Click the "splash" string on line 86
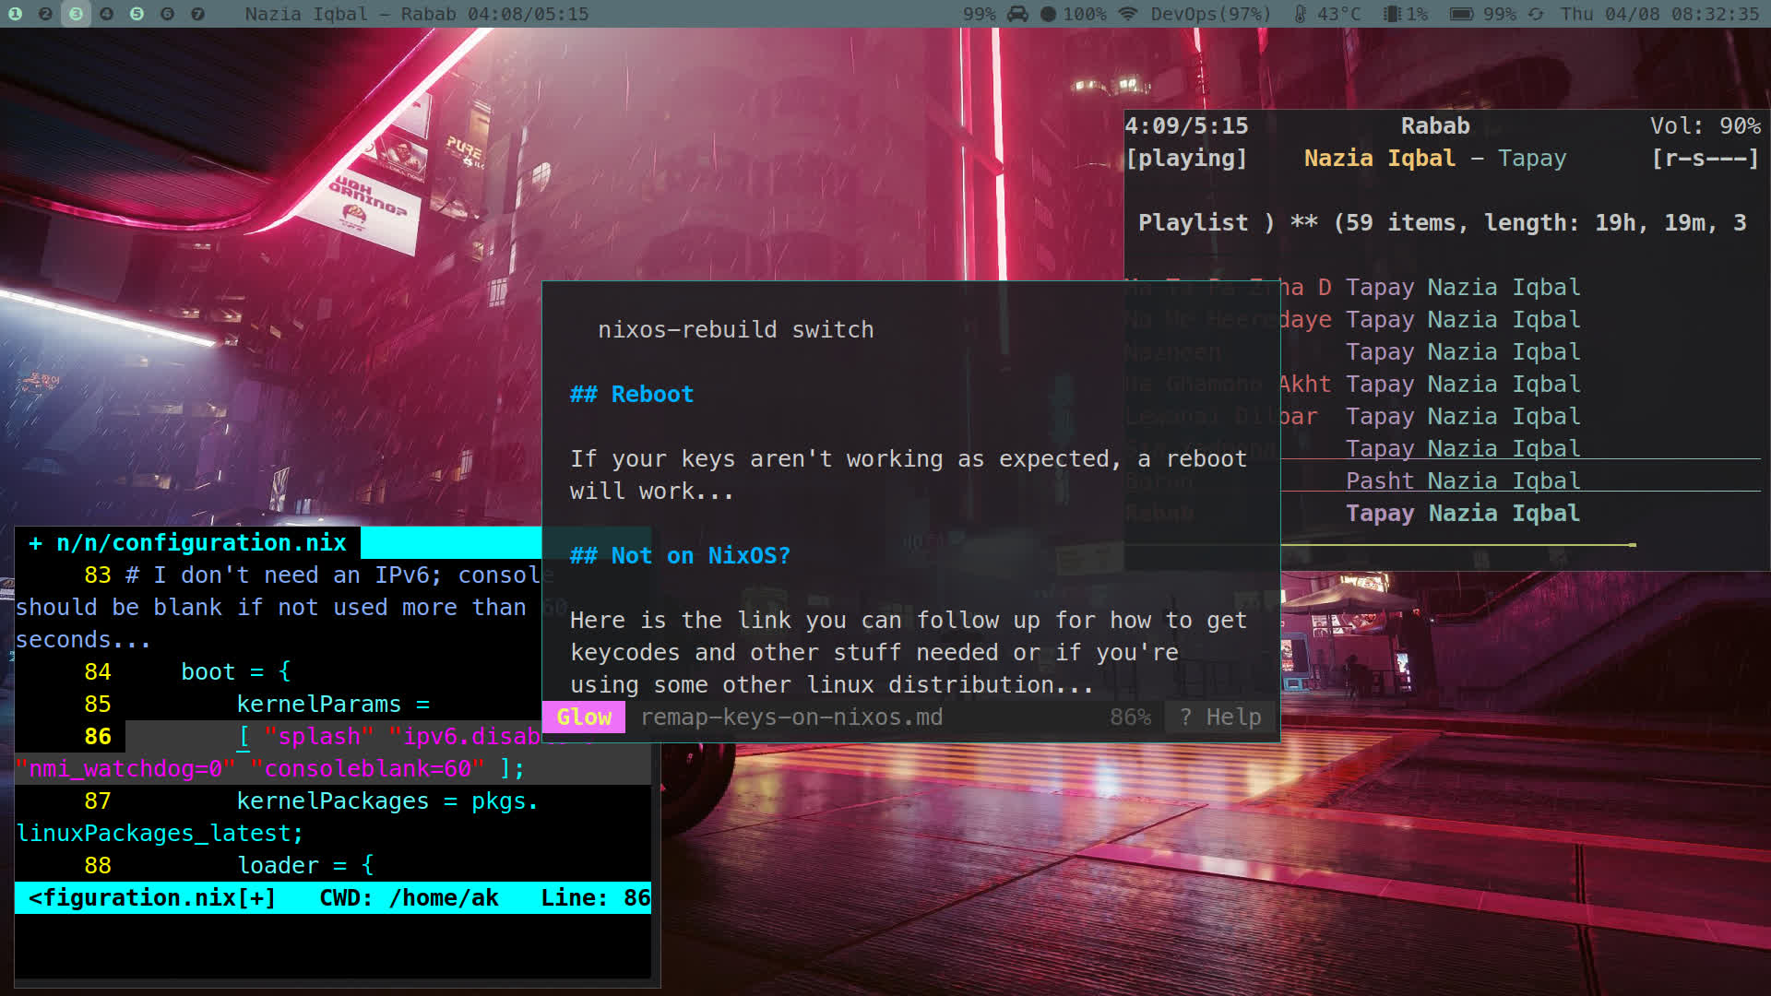The height and width of the screenshot is (996, 1771). coord(319,736)
